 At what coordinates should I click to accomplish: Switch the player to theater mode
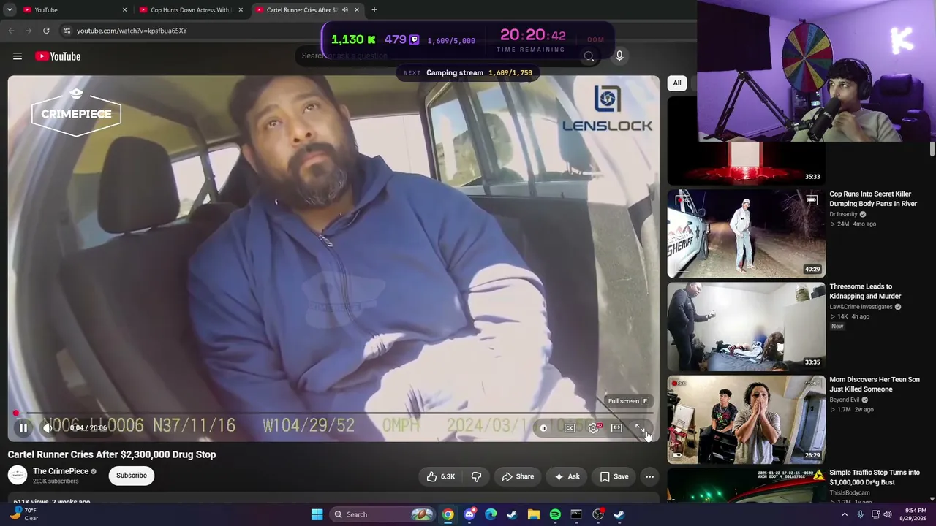(616, 428)
